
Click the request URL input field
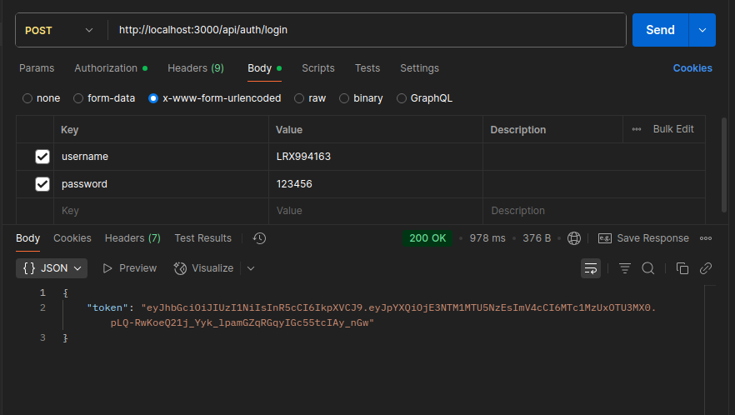tap(367, 30)
